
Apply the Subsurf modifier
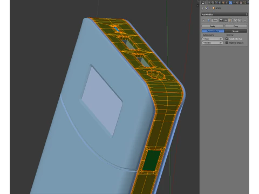click(213, 26)
